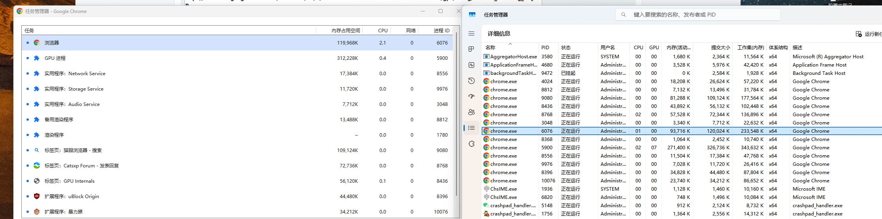The image size is (882, 219).
Task: Click the 暴力猴 extension monkey icon
Action: click(x=37, y=212)
